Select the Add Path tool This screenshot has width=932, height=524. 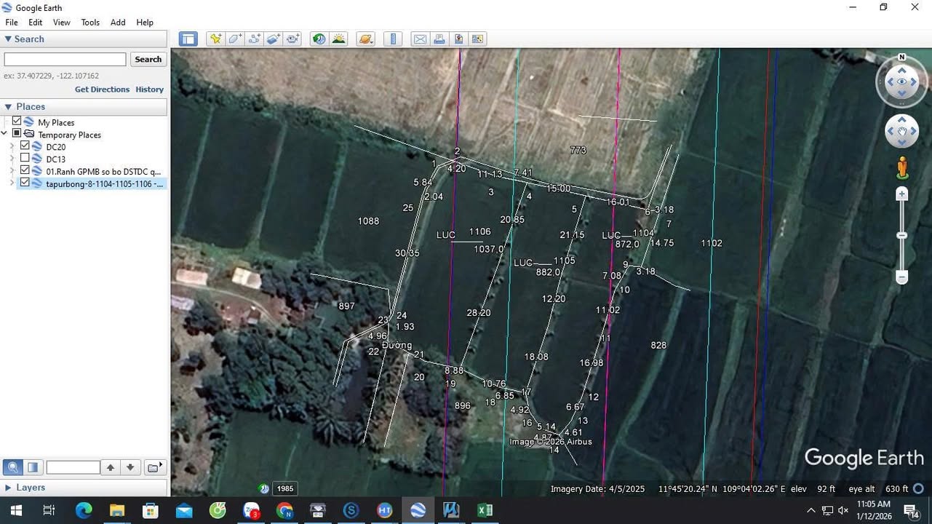[255, 39]
